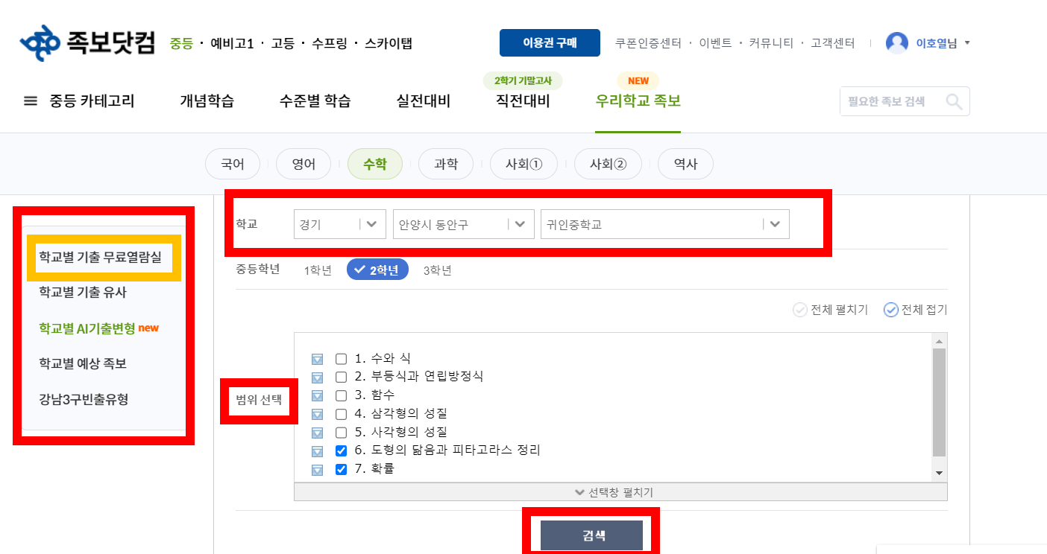Image resolution: width=1047 pixels, height=554 pixels.
Task: Open the hamburger menu icon beside 중등 카테고리
Action: coord(30,101)
